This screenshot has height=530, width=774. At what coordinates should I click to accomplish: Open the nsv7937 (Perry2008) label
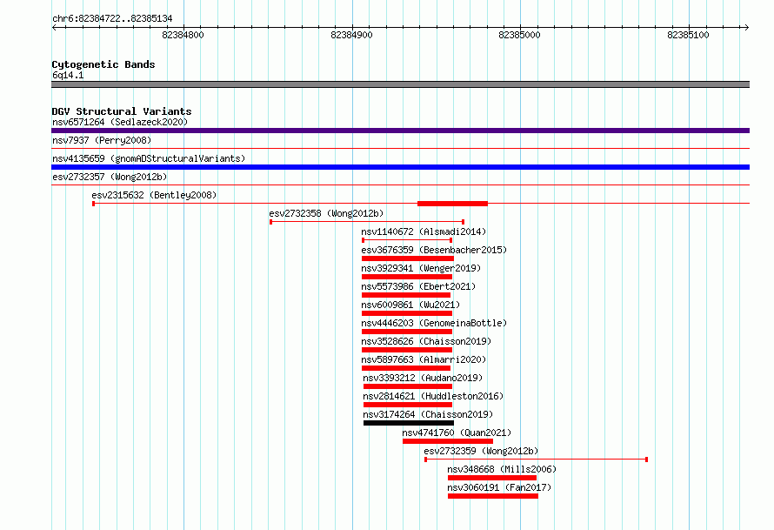[x=102, y=140]
